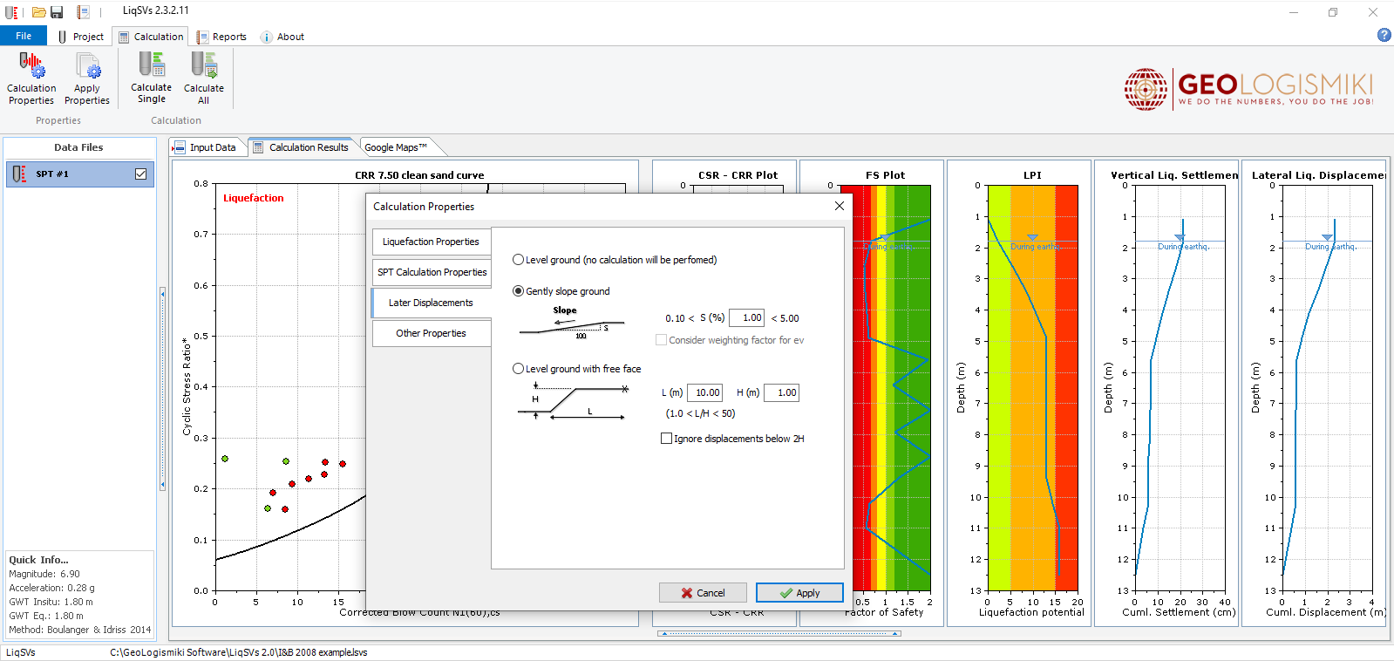
Task: Click the open folder icon in title bar
Action: tap(38, 12)
